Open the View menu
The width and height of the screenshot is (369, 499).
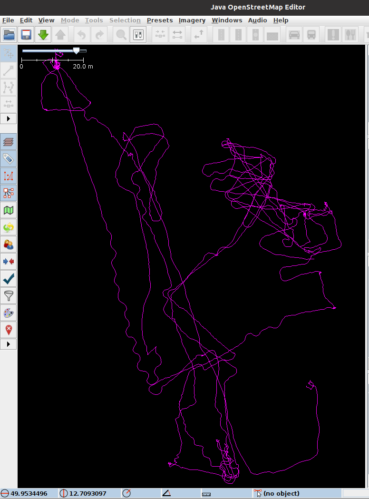47,20
